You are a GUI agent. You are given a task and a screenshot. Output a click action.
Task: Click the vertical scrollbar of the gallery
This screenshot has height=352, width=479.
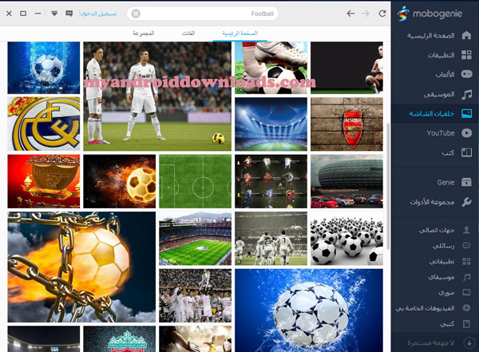click(x=388, y=187)
